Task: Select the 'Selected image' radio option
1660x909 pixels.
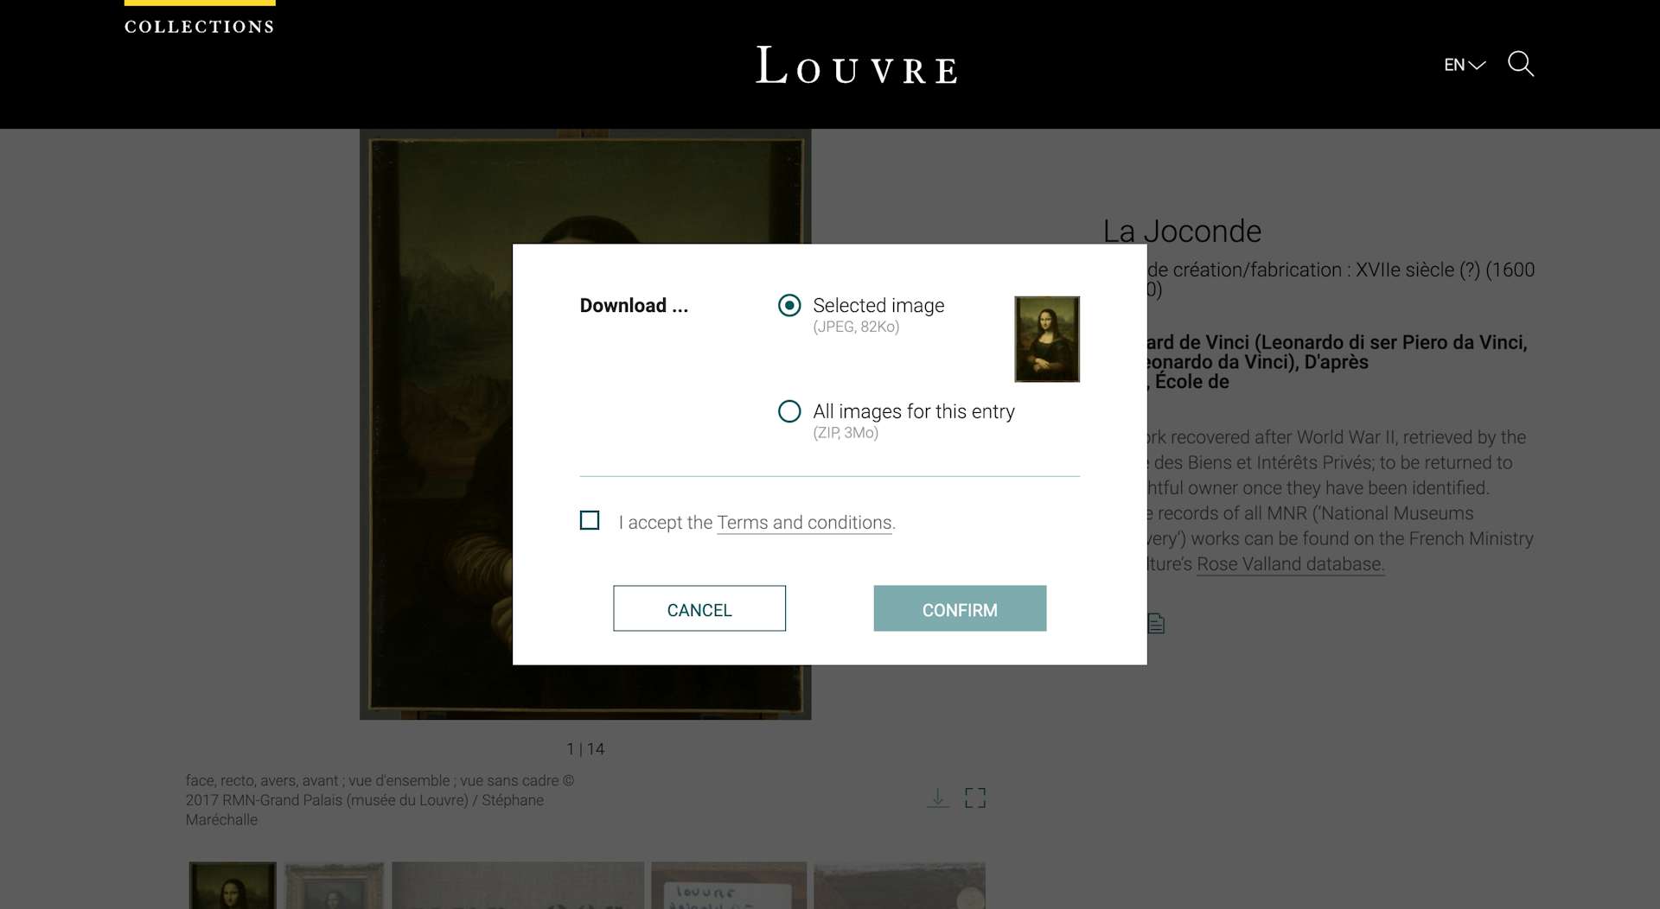Action: [x=789, y=305]
